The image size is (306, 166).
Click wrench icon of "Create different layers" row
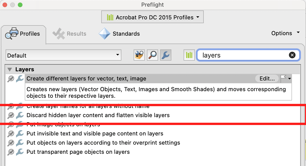click(20, 79)
